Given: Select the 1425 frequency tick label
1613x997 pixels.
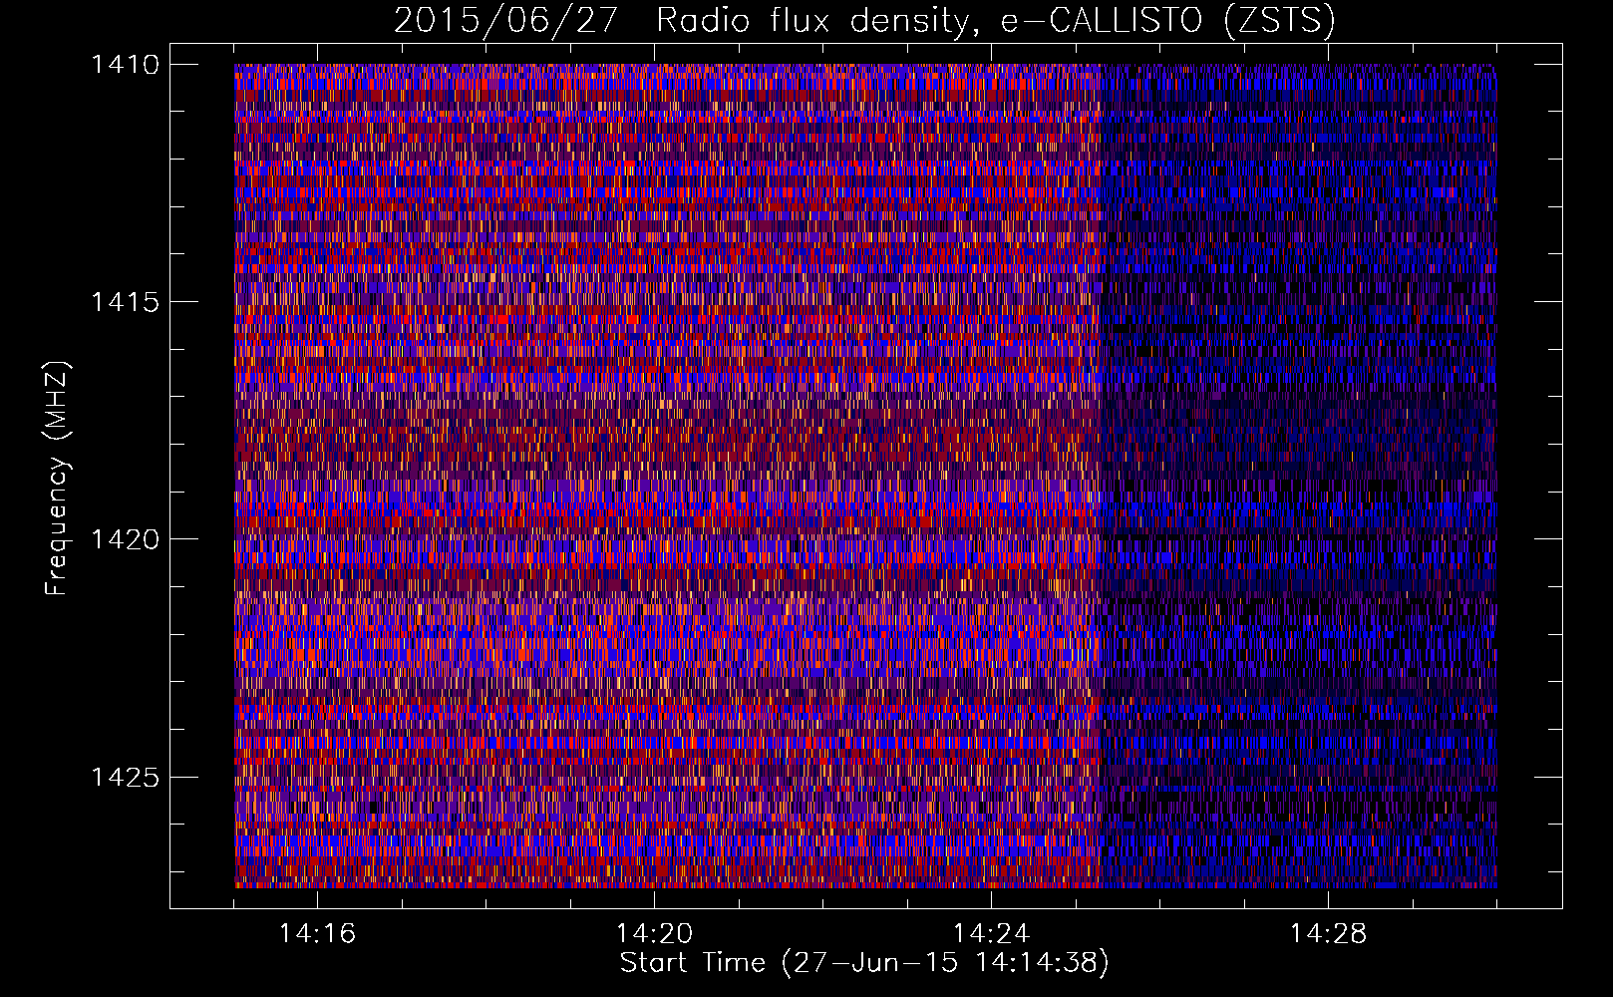Looking at the screenshot, I should point(125,777).
